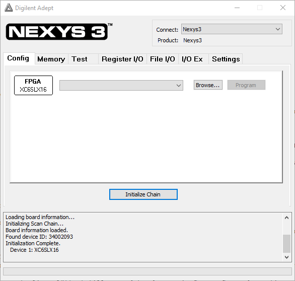Select the Register I/O tab
The image size is (295, 281).
click(122, 59)
